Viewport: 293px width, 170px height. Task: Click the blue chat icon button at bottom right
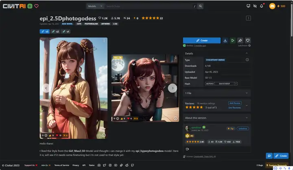pyautogui.click(x=269, y=156)
